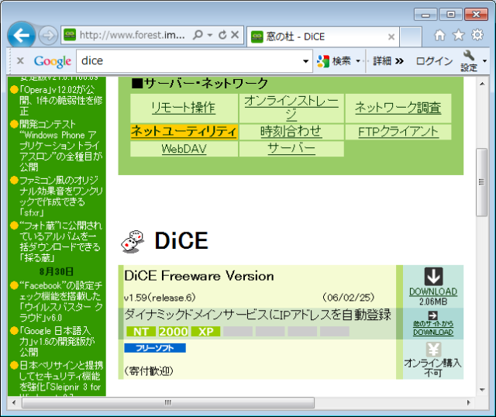Click ログイン on the Google toolbar

[434, 60]
